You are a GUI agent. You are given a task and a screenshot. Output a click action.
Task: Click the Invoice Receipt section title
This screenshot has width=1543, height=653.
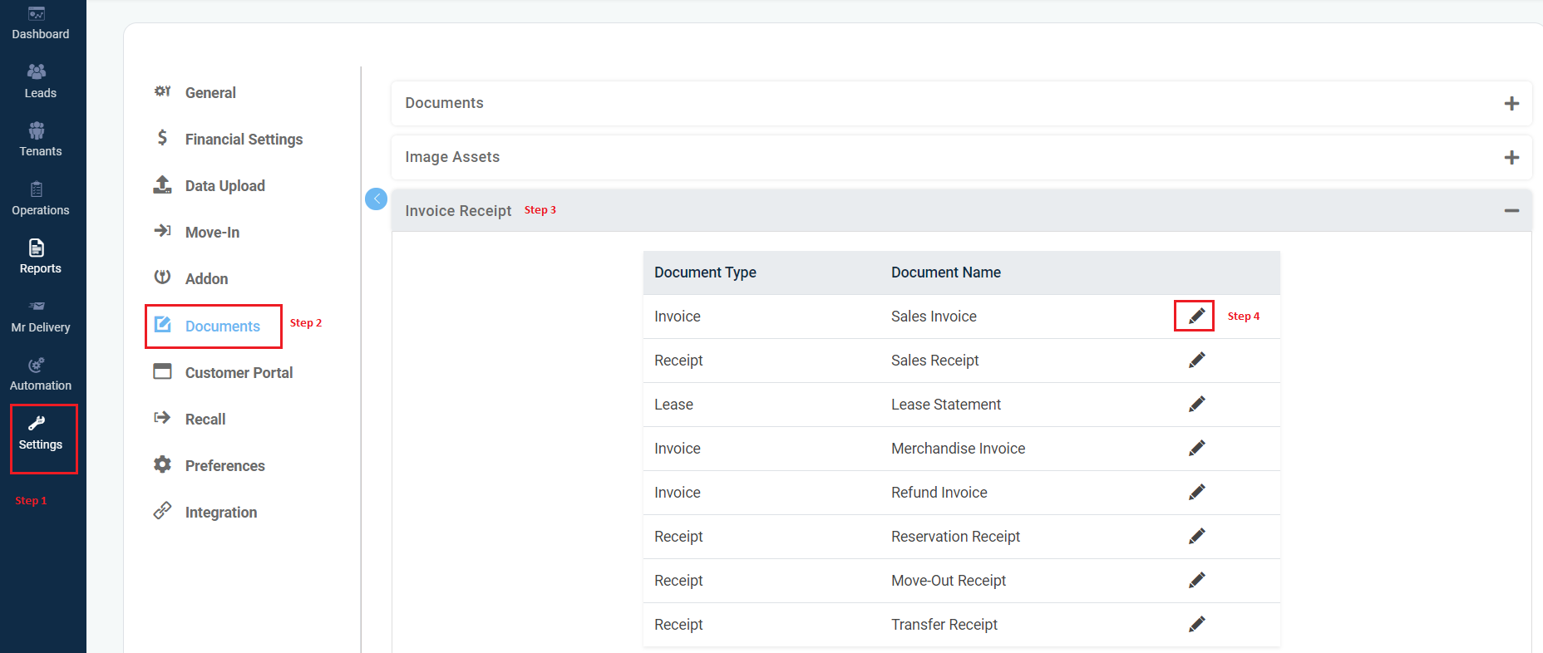[458, 211]
